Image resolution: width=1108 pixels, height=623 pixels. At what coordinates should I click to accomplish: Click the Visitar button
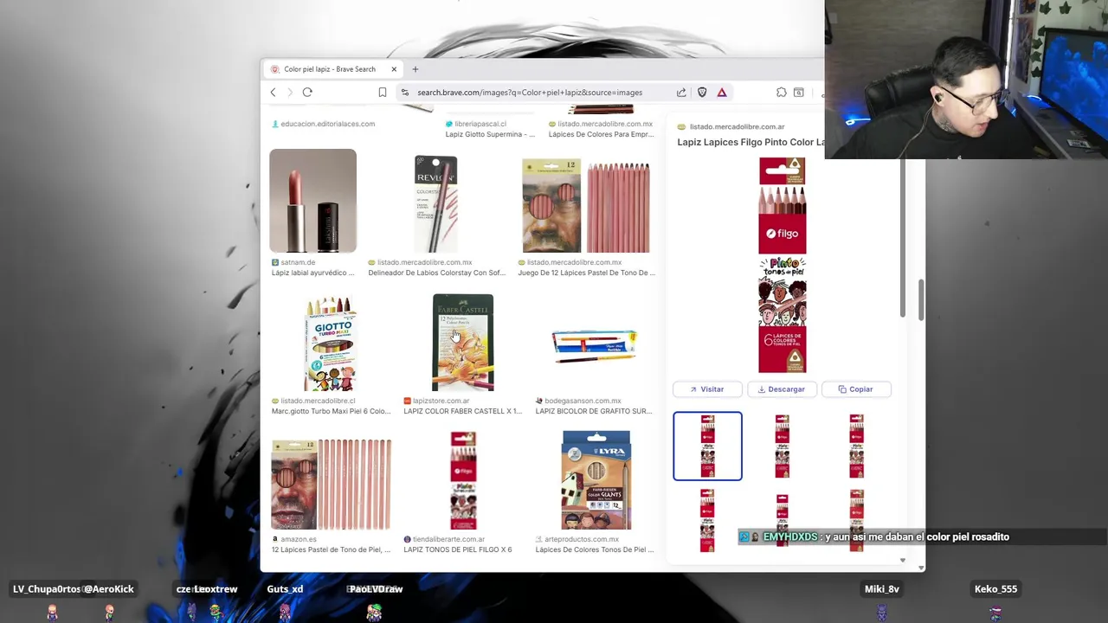(707, 389)
